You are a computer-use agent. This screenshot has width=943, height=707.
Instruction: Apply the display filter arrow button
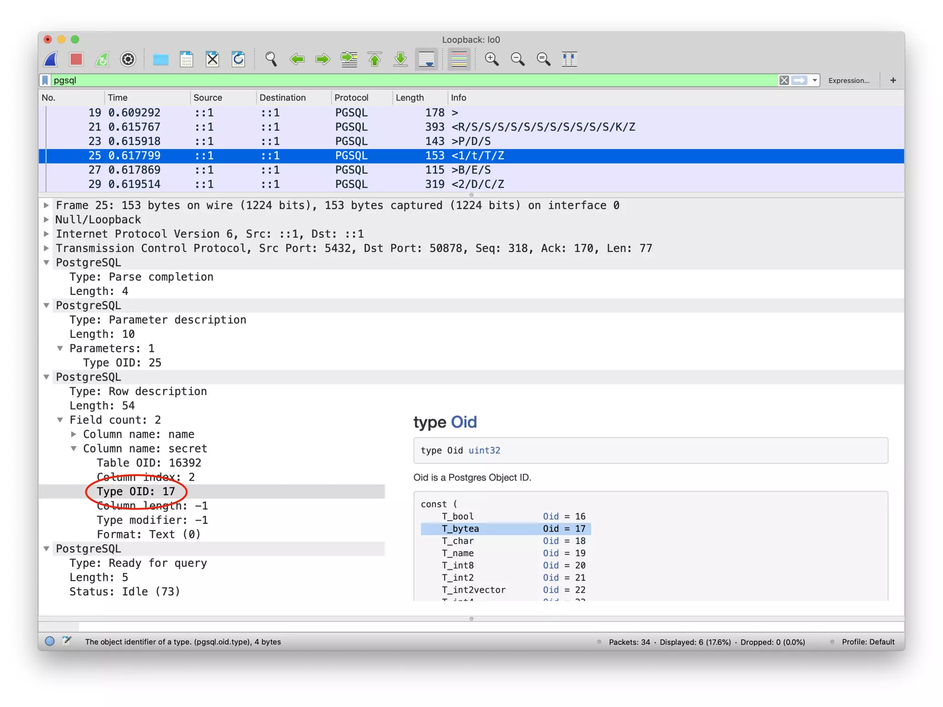point(799,80)
